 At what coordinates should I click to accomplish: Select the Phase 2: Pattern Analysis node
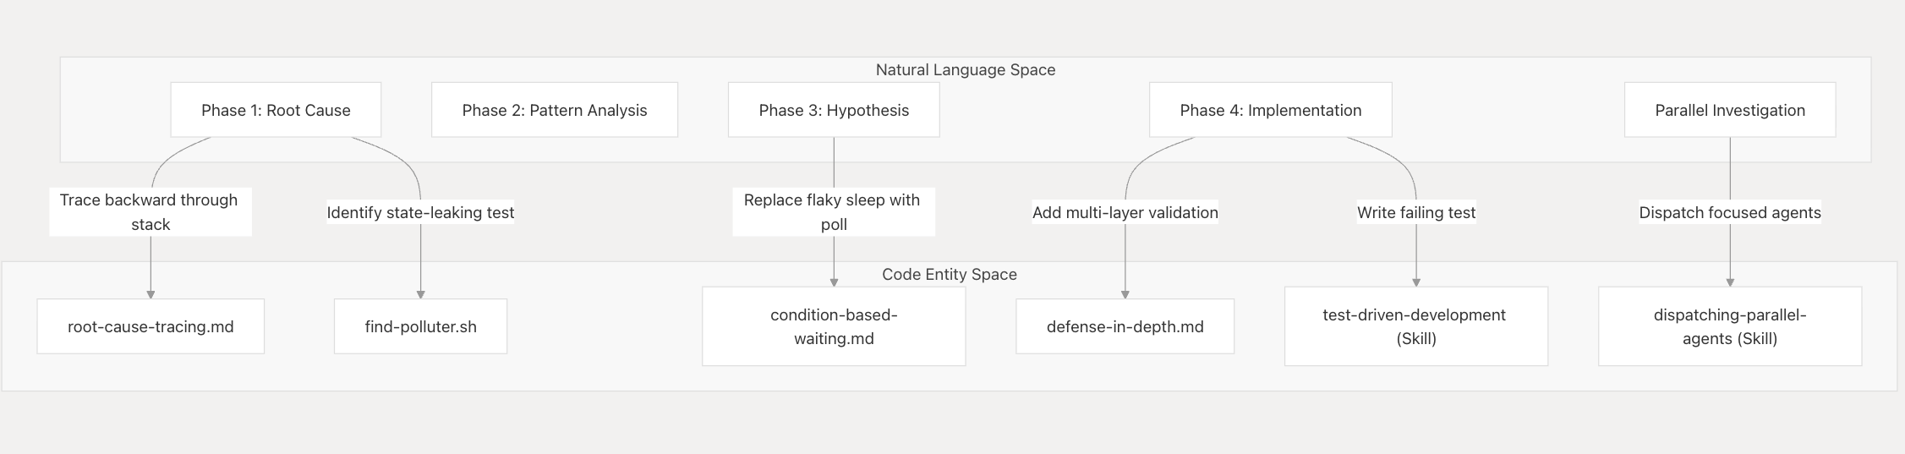pos(555,110)
